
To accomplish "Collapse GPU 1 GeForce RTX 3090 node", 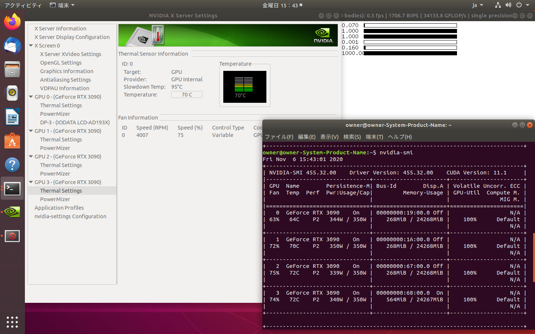I will (31, 131).
